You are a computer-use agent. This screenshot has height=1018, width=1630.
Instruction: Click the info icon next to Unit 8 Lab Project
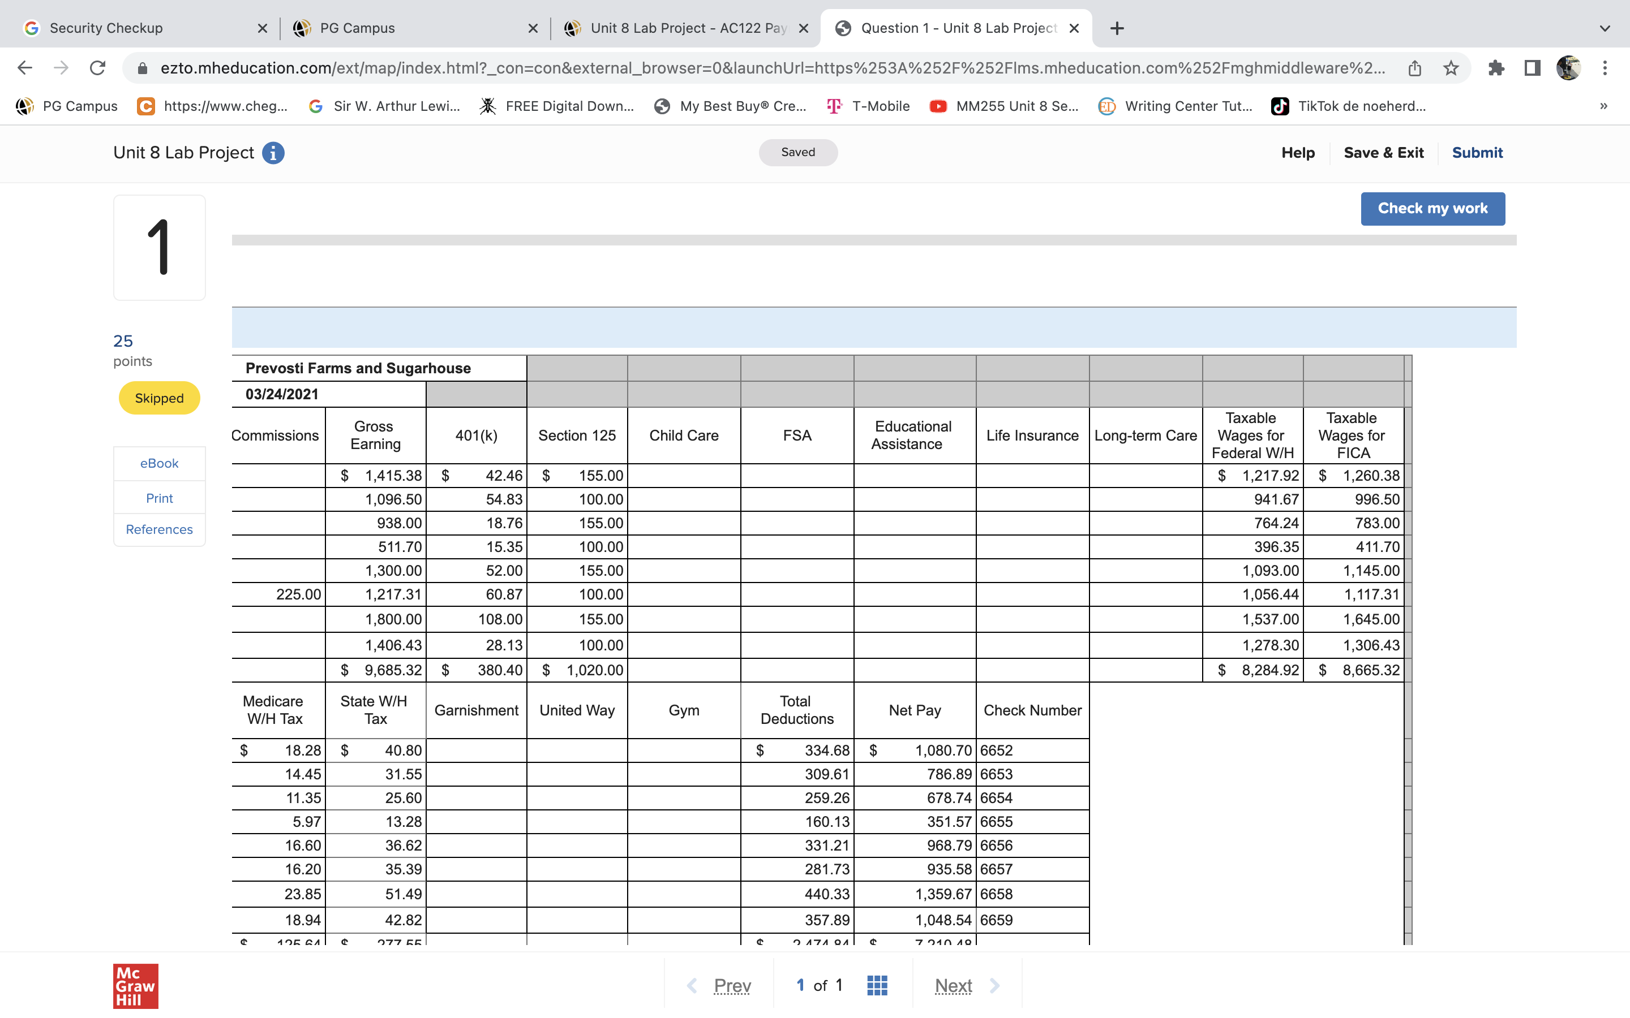pos(273,153)
